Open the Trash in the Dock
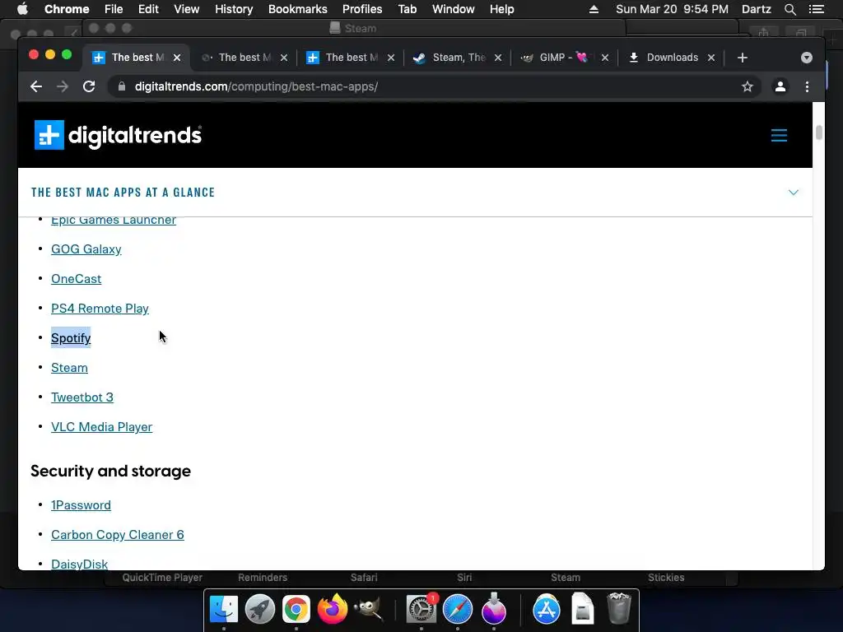 [x=619, y=609]
